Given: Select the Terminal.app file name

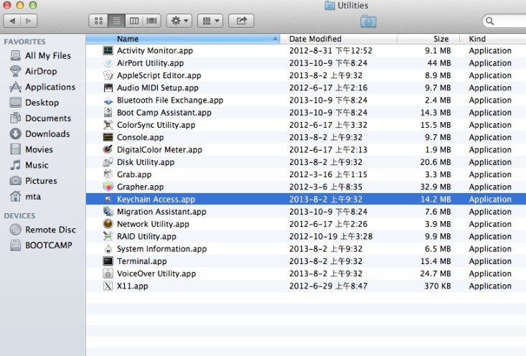Looking at the screenshot, I should pyautogui.click(x=142, y=261).
